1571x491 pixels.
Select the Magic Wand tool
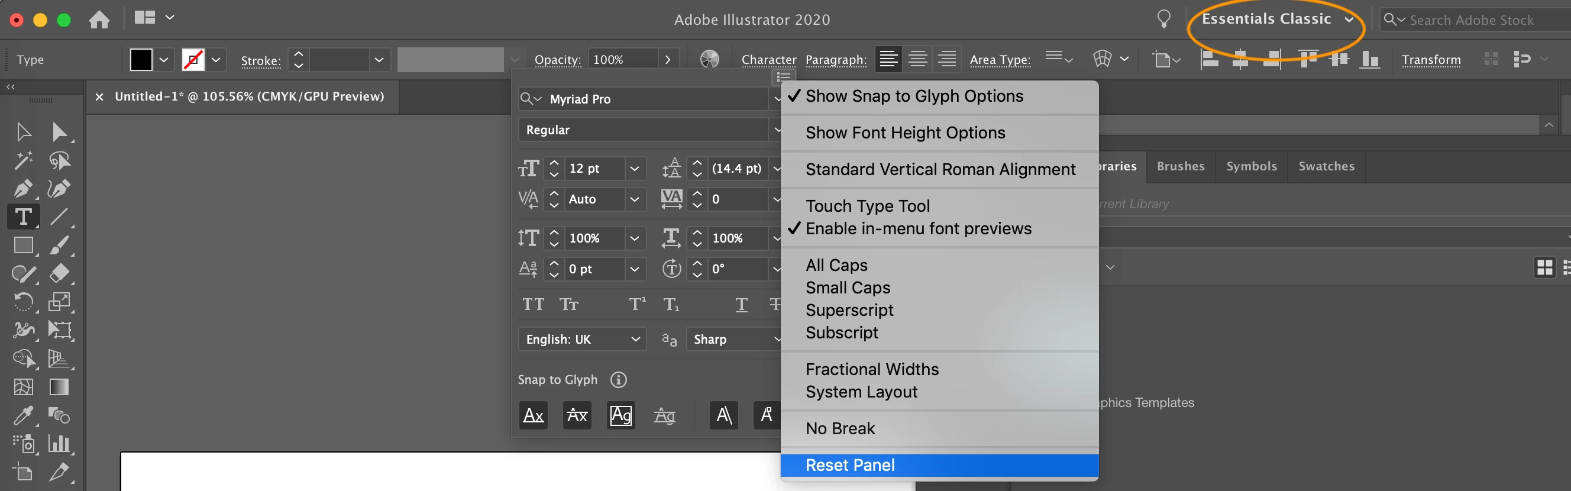click(23, 160)
